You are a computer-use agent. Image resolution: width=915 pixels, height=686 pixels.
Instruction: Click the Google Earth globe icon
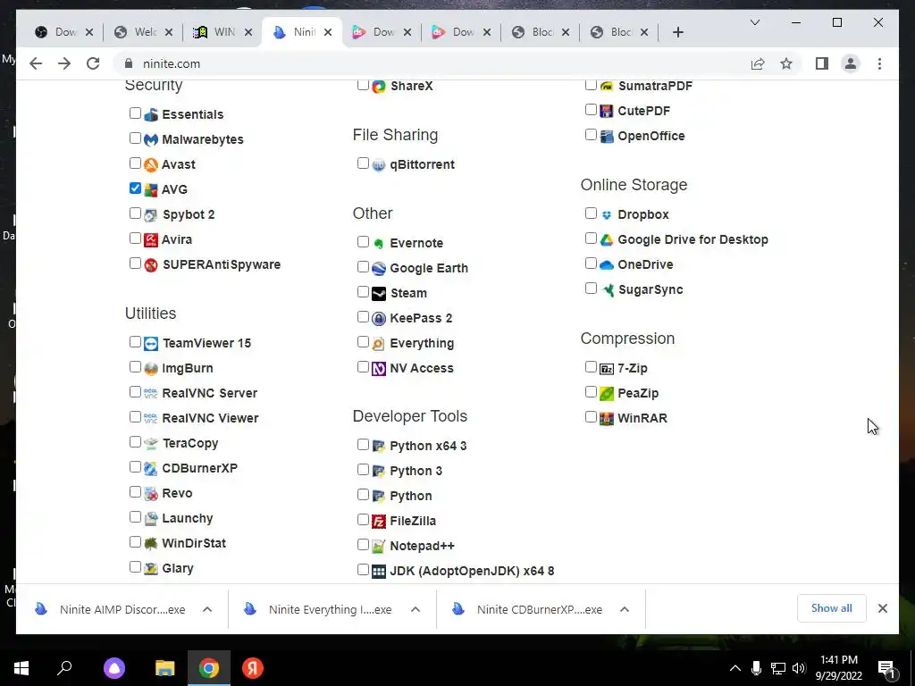379,268
